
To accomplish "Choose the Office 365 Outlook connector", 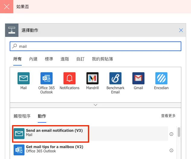I will pyautogui.click(x=47, y=78).
